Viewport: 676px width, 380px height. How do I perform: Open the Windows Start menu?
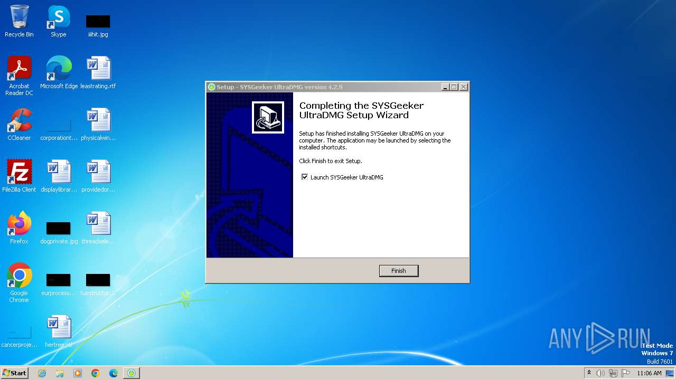(15, 373)
